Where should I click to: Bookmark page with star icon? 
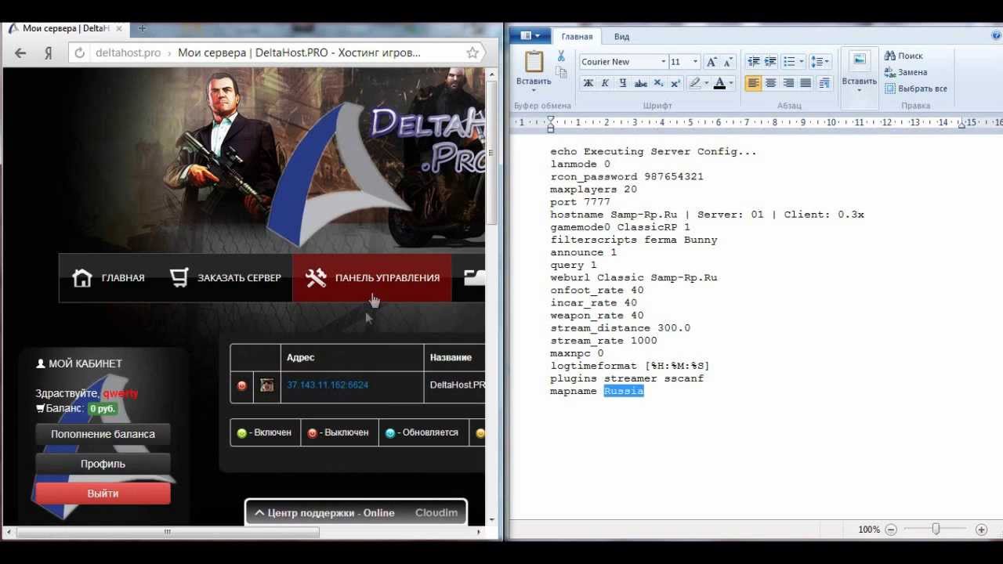coord(472,53)
